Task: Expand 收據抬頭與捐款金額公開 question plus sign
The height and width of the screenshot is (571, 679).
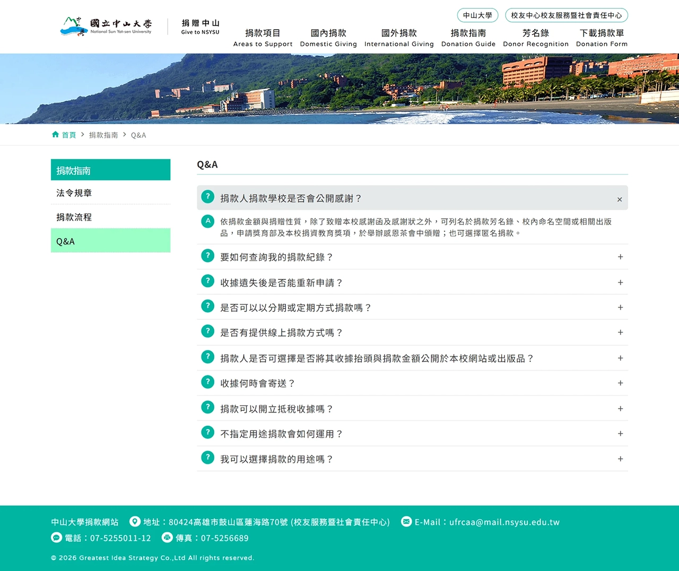Action: (x=620, y=358)
